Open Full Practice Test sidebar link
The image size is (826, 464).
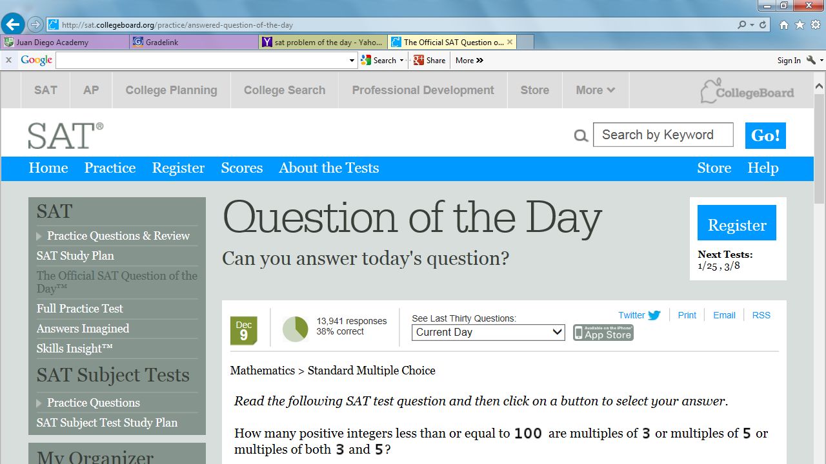[x=79, y=309]
